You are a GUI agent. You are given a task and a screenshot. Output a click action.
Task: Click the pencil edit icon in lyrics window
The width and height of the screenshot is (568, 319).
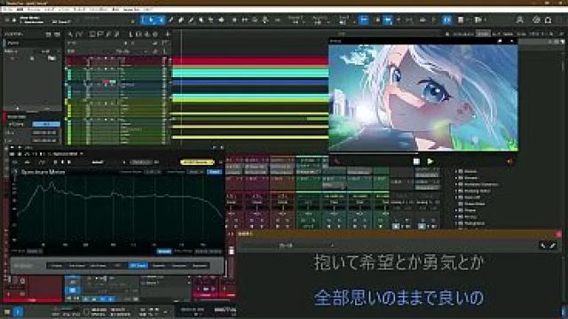pos(553,245)
